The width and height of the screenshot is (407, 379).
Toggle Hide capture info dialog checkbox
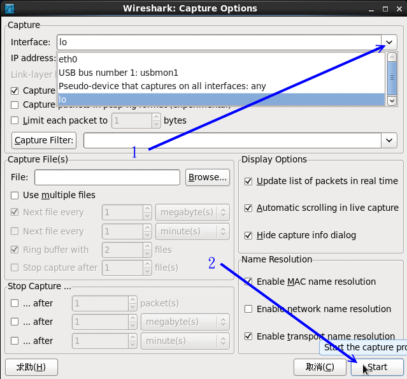249,235
